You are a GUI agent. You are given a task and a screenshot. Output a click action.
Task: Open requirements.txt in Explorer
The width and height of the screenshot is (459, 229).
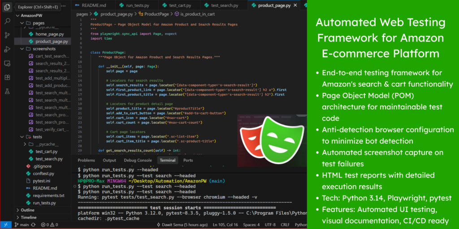click(x=42, y=195)
